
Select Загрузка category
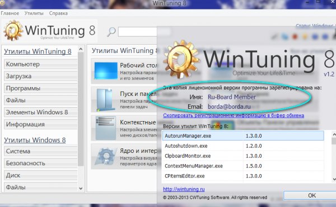coord(41,76)
